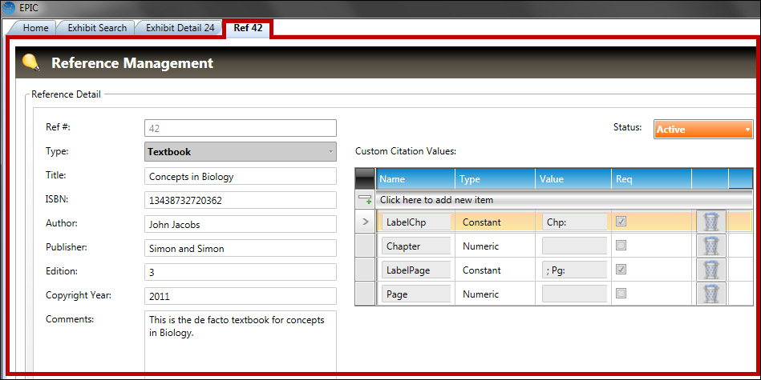Image resolution: width=761 pixels, height=380 pixels.
Task: Enable Req checkbox for Chapter row
Action: click(621, 246)
